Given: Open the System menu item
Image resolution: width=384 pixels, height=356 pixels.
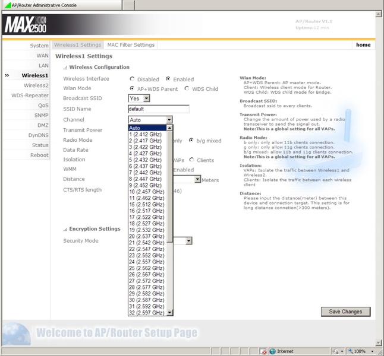Looking at the screenshot, I should tap(39, 46).
